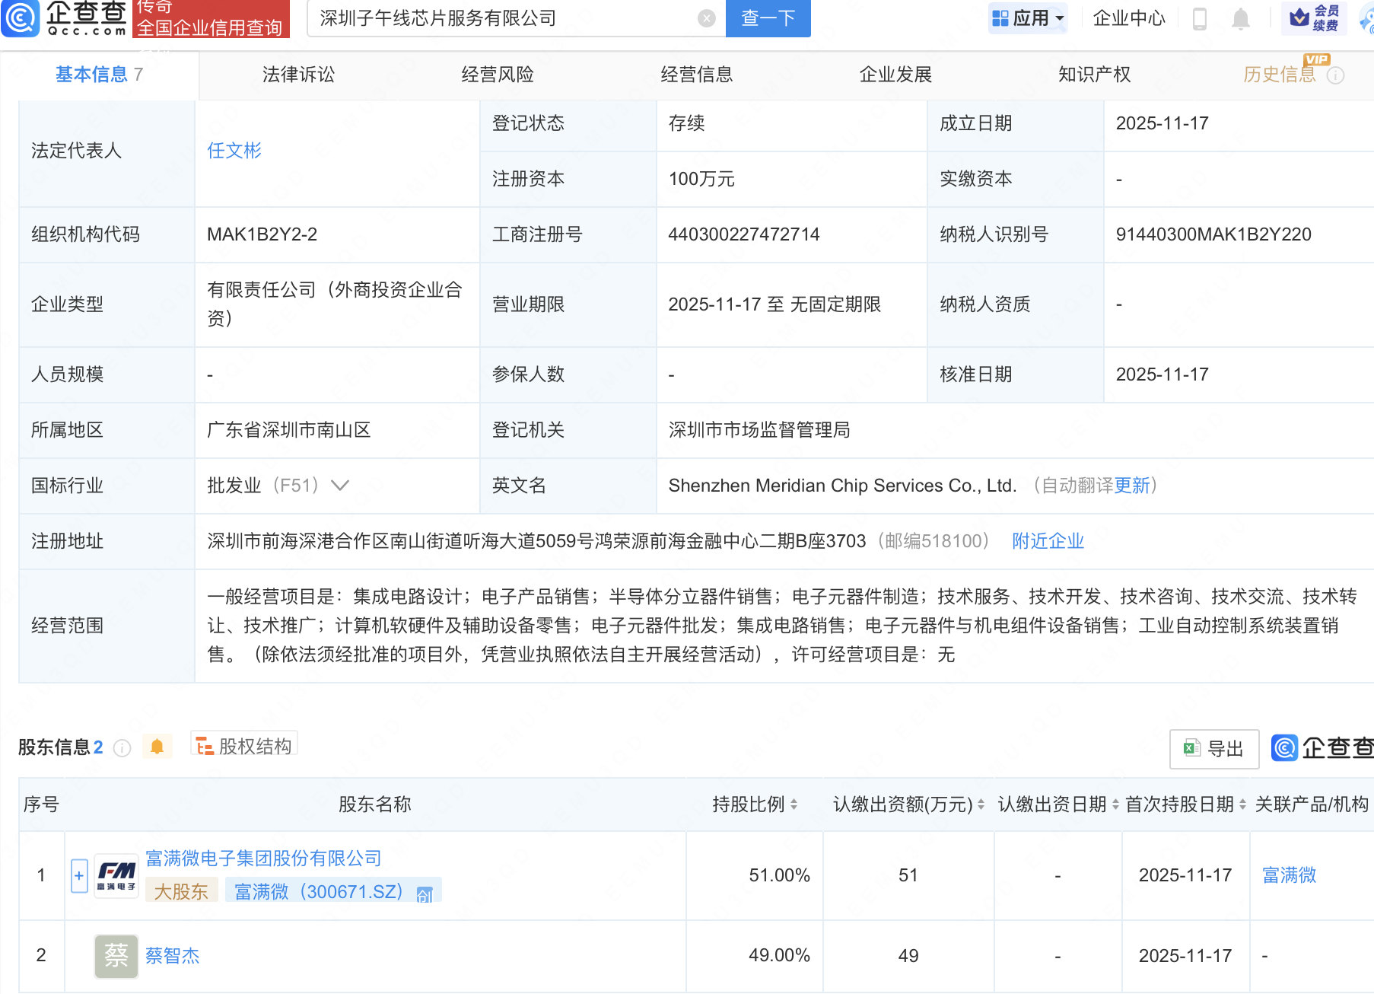Open legal representative 任文彬 link
This screenshot has height=994, width=1374.
[x=234, y=151]
